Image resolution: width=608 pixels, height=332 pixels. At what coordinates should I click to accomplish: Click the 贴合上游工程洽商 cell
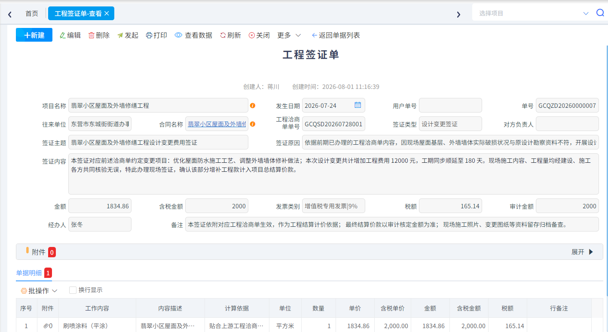point(237,326)
